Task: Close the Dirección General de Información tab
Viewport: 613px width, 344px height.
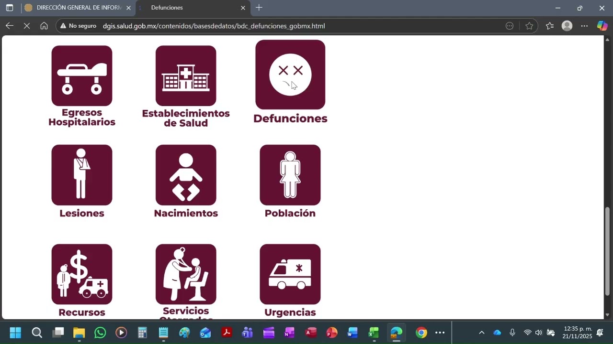Action: coord(128,8)
